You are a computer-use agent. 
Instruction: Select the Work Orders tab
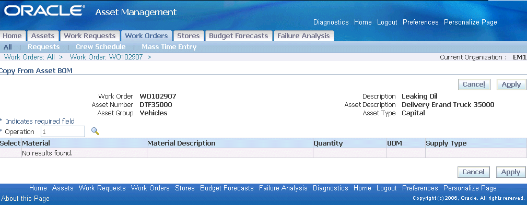point(147,36)
